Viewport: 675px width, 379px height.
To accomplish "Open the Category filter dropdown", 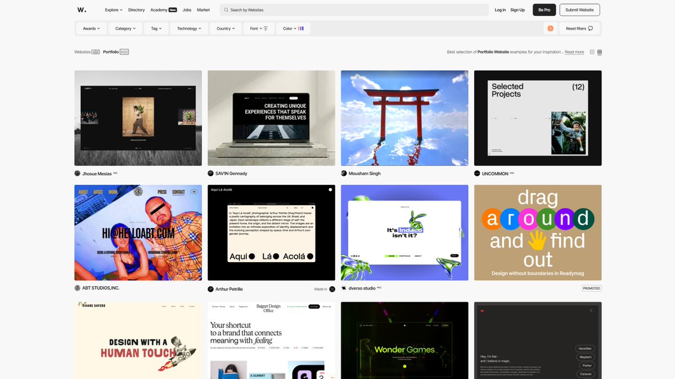I will (x=126, y=28).
